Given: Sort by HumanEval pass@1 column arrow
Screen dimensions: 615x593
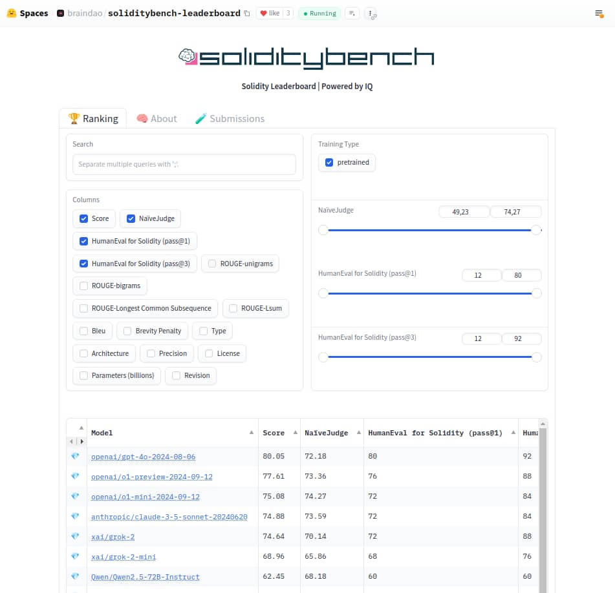Looking at the screenshot, I should (x=513, y=432).
